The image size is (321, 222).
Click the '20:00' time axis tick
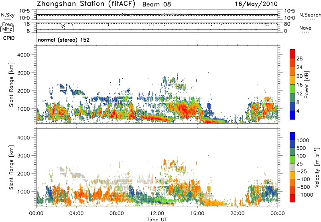click(238, 214)
